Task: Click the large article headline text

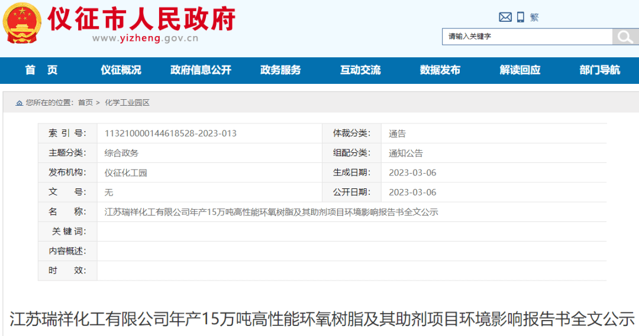Action: [x=322, y=319]
